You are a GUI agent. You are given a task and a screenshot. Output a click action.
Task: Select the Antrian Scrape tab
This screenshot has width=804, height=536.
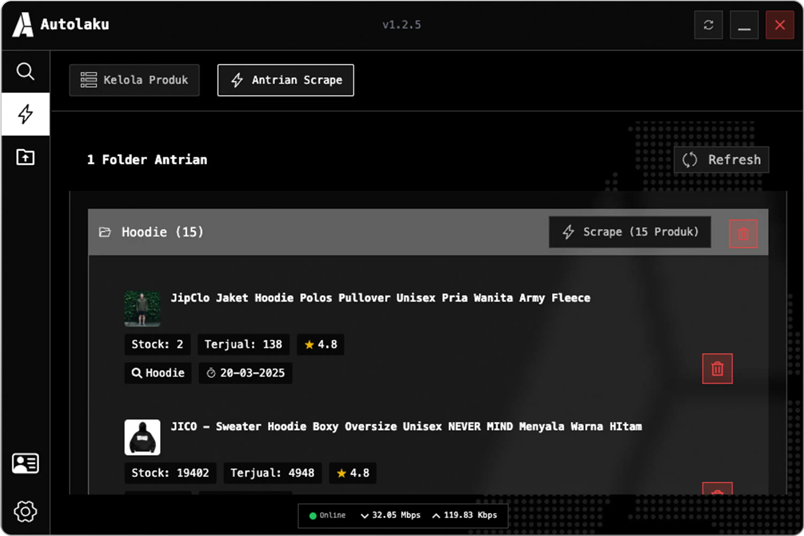click(286, 80)
